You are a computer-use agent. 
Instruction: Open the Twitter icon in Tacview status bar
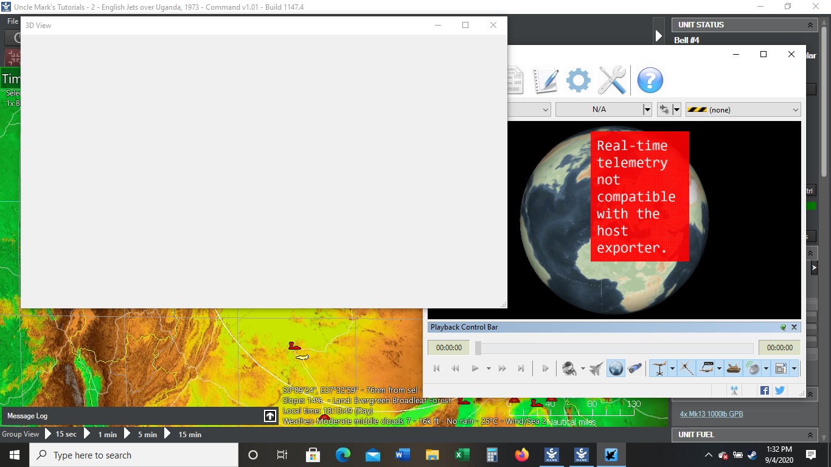779,390
